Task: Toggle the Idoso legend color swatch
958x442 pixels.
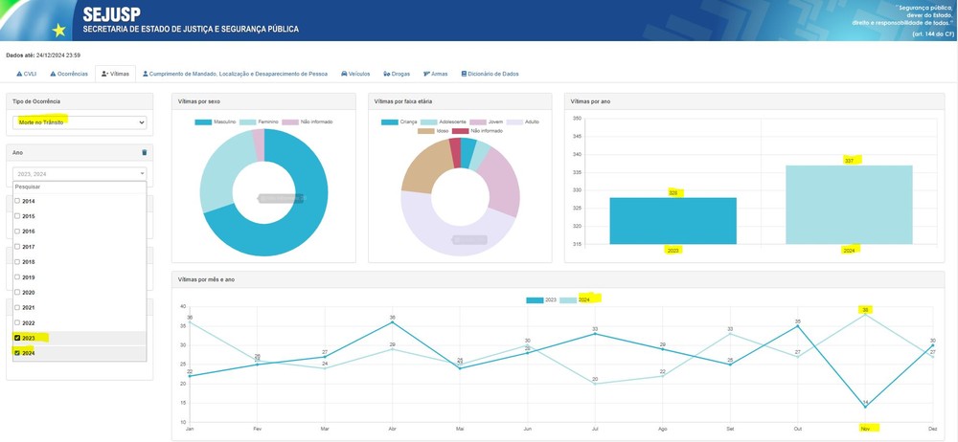Action: pyautogui.click(x=426, y=131)
